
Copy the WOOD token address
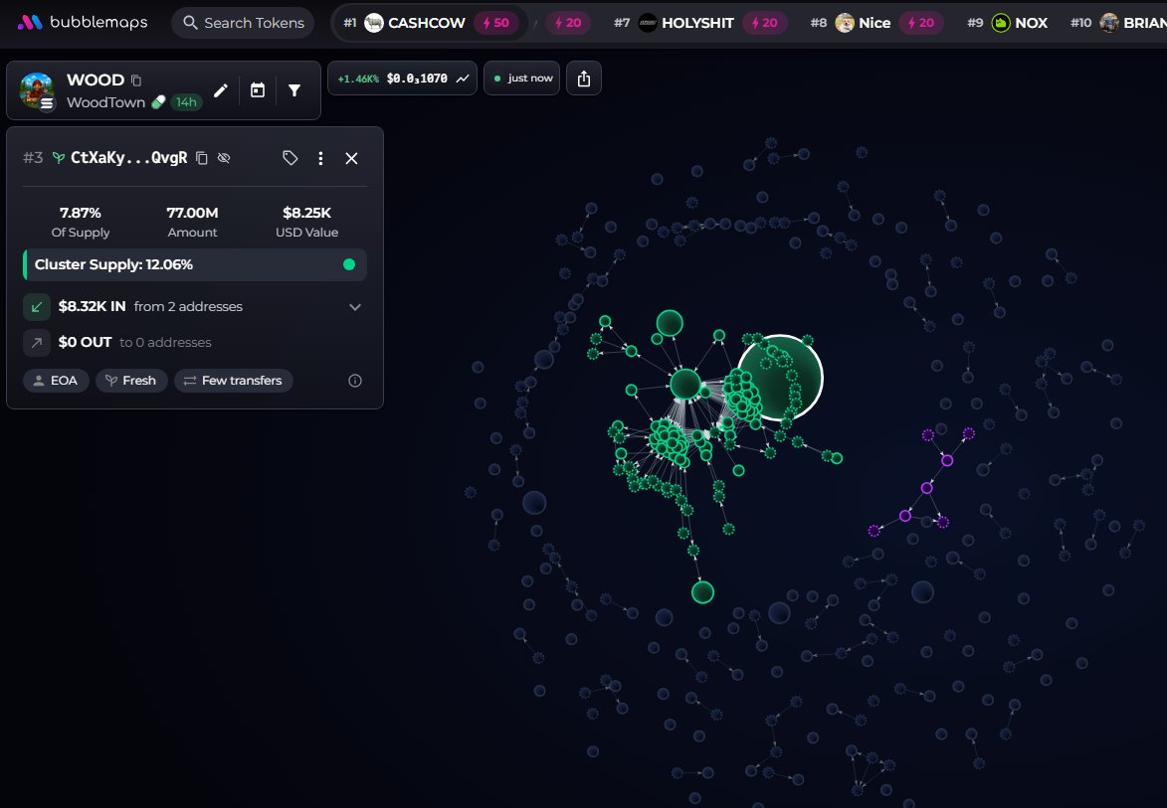[x=136, y=81]
